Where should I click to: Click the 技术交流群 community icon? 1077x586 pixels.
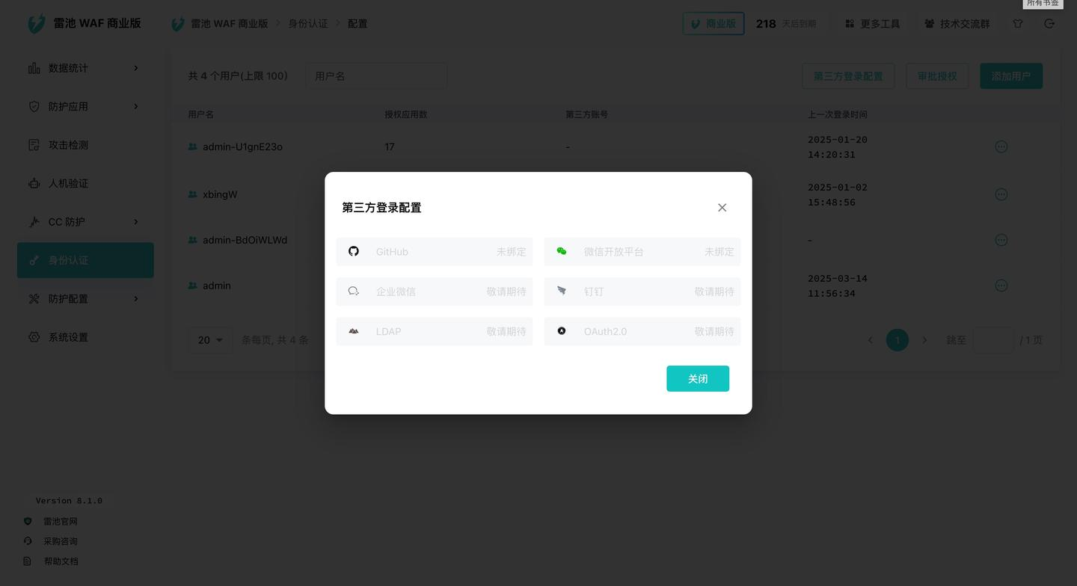[957, 23]
